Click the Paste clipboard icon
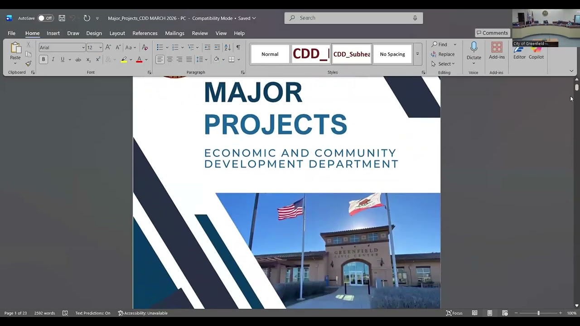The image size is (580, 326). (x=15, y=48)
